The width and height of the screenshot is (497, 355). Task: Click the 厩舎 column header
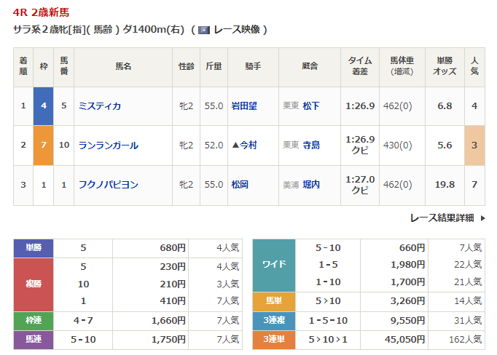310,66
